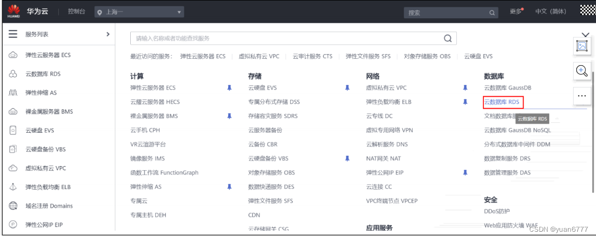Viewport: 596px width, 238px height.
Task: Click the EVS cloud disk sidebar icon
Action: tap(13, 130)
